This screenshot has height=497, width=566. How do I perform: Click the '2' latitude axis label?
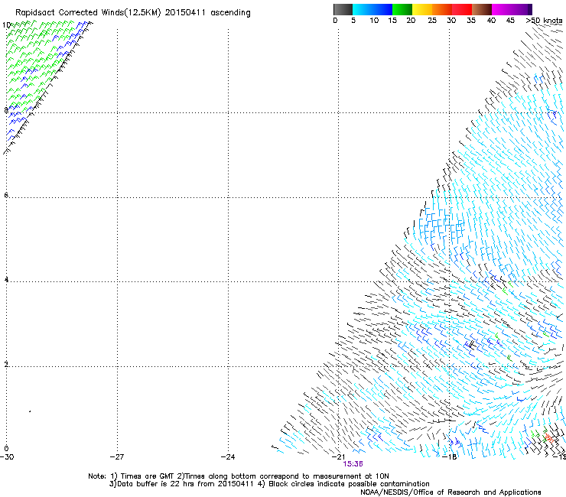[6, 364]
